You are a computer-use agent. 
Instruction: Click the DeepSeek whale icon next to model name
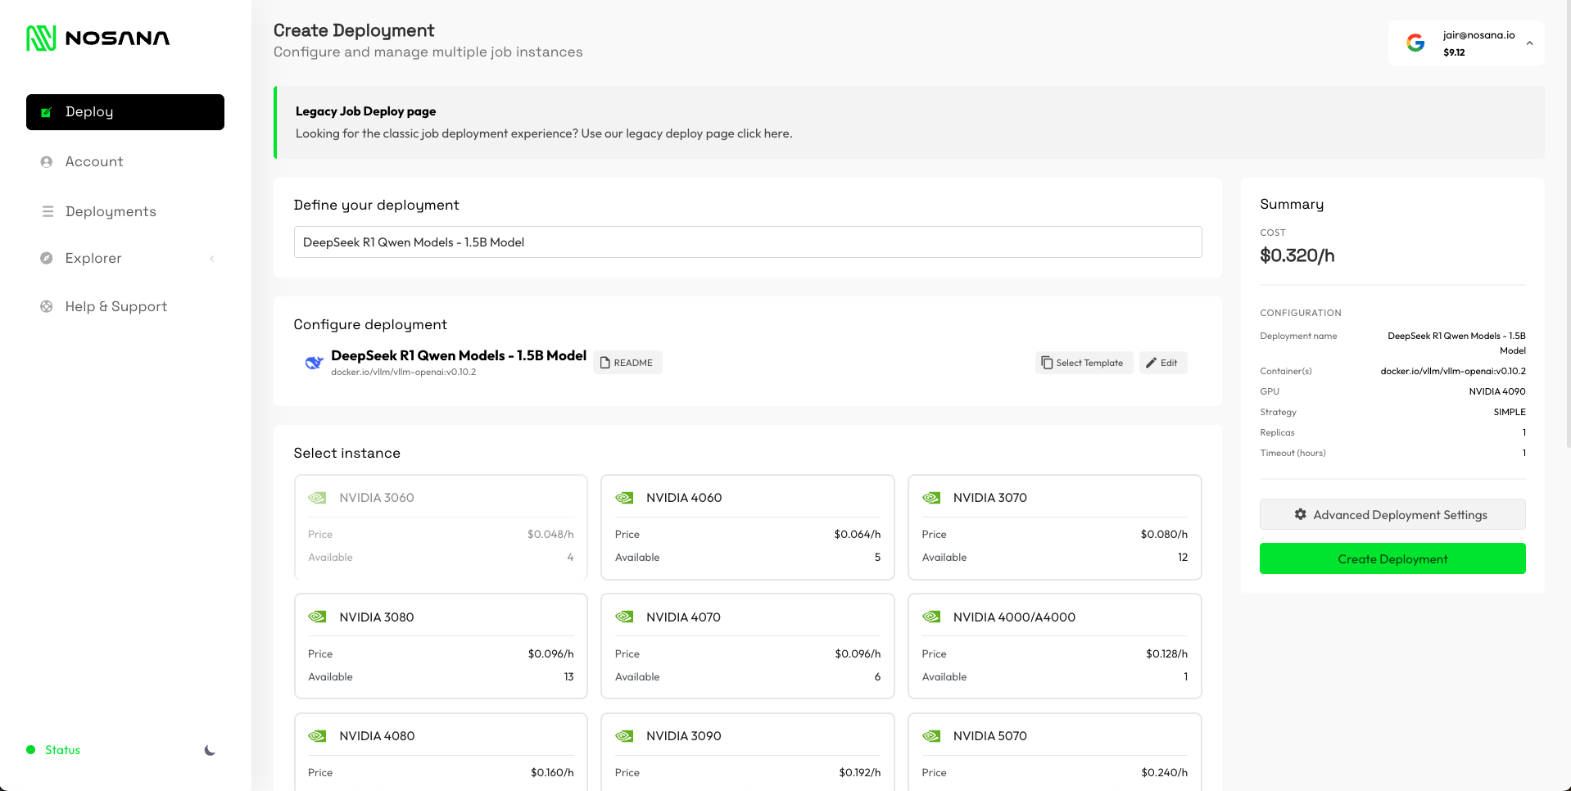tap(314, 362)
